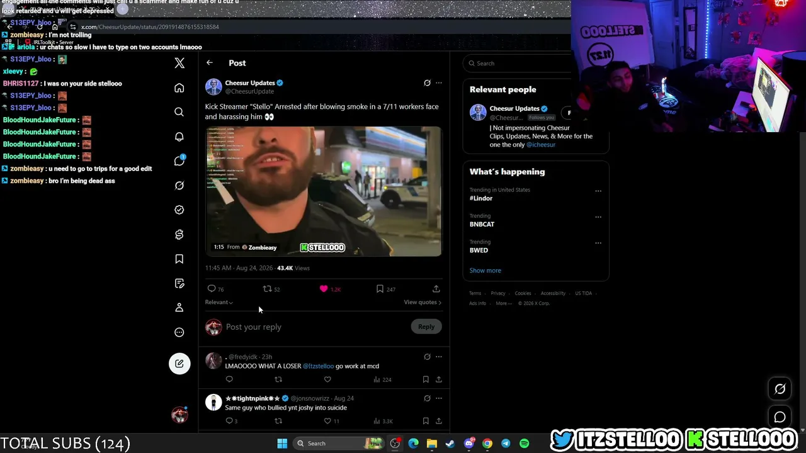This screenshot has width=806, height=453.
Task: Open the dollar-sign icon in the sidebar
Action: point(179,235)
